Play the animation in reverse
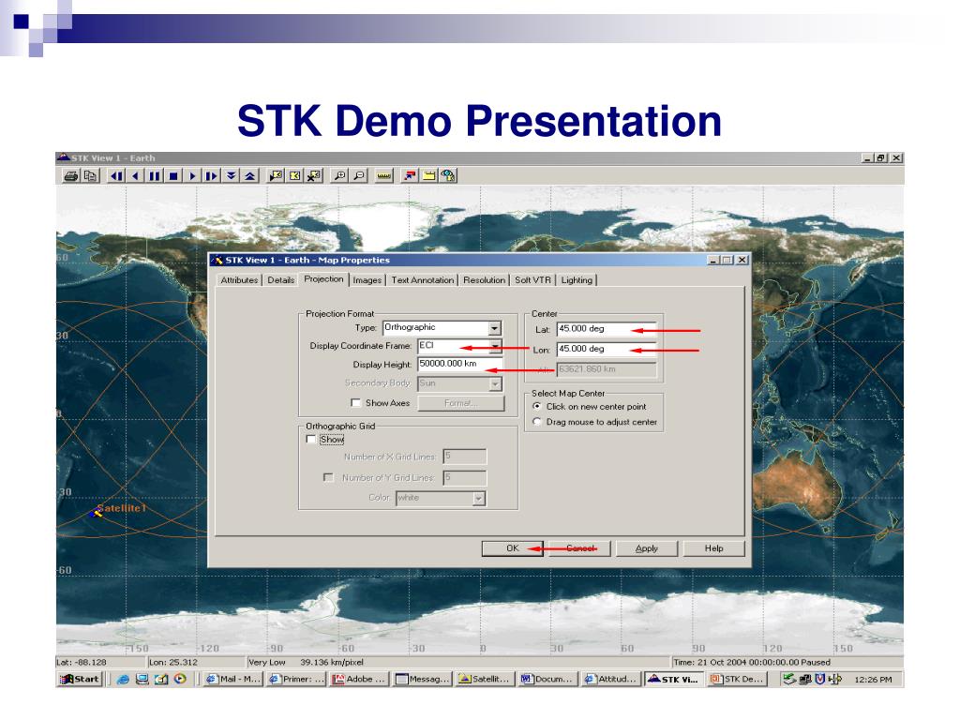Image resolution: width=960 pixels, height=720 pixels. 135,176
